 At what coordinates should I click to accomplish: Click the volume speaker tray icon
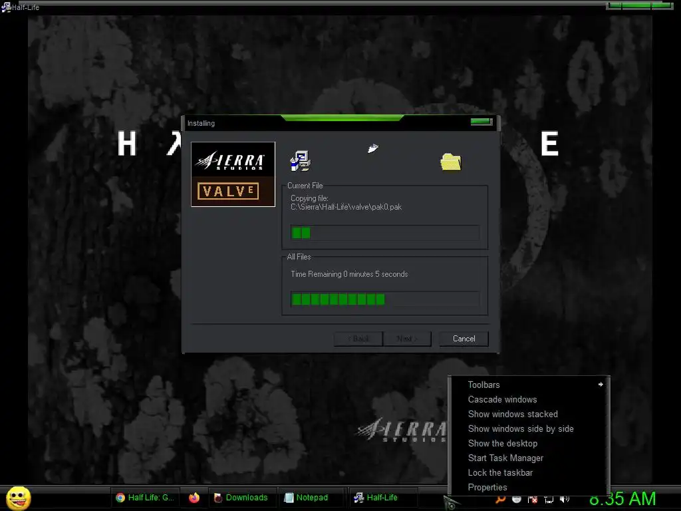coord(565,500)
